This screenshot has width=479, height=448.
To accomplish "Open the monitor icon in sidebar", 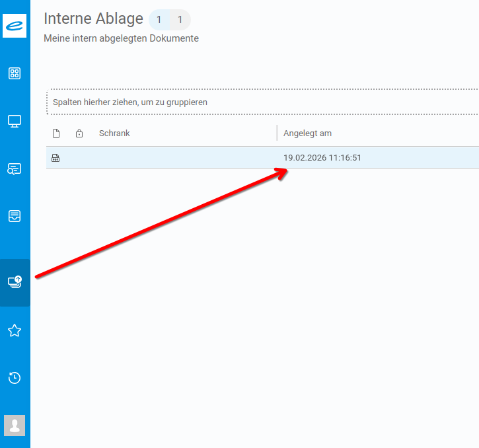I will click(x=15, y=121).
